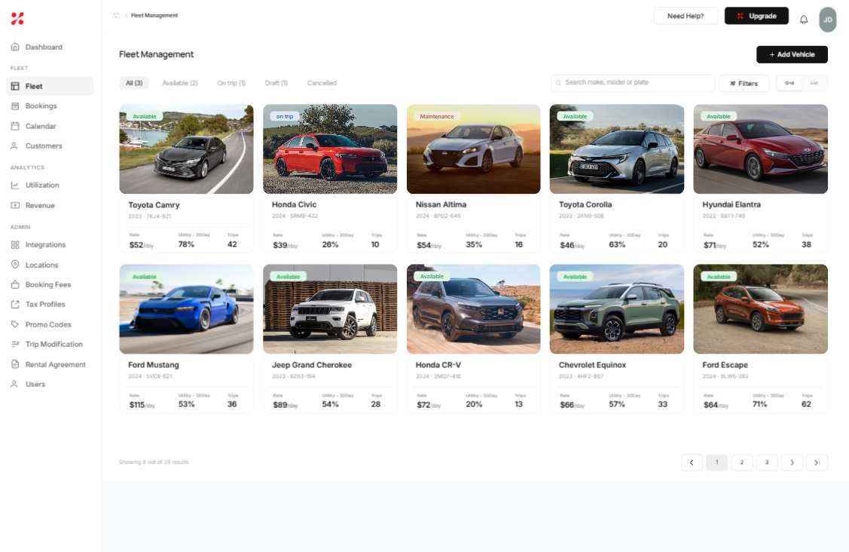This screenshot has width=849, height=552.
Task: Click the notifications bell icon
Action: [x=804, y=20]
